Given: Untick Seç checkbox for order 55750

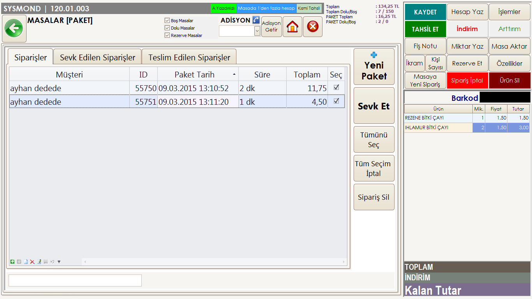Looking at the screenshot, I should pyautogui.click(x=336, y=88).
